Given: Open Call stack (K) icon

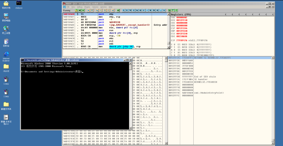Looking at the screenshot, I should tap(150, 10).
